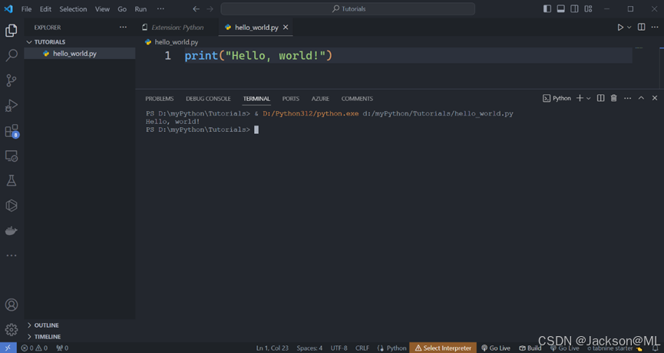Viewport: 664px width, 353px height.
Task: Open the Extensions view with badge
Action: 12,131
